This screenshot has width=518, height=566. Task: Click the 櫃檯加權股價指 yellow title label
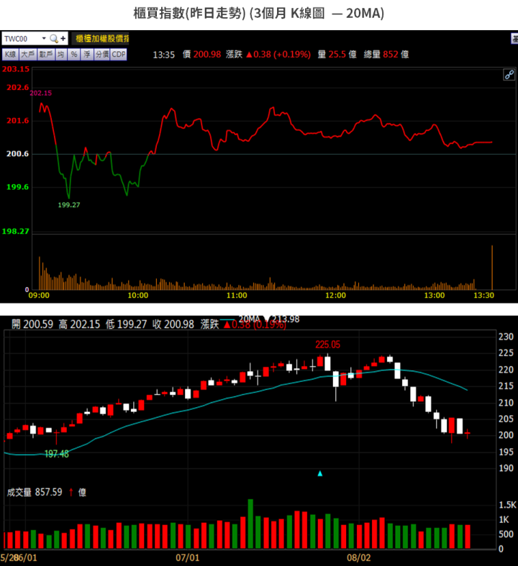pos(102,39)
